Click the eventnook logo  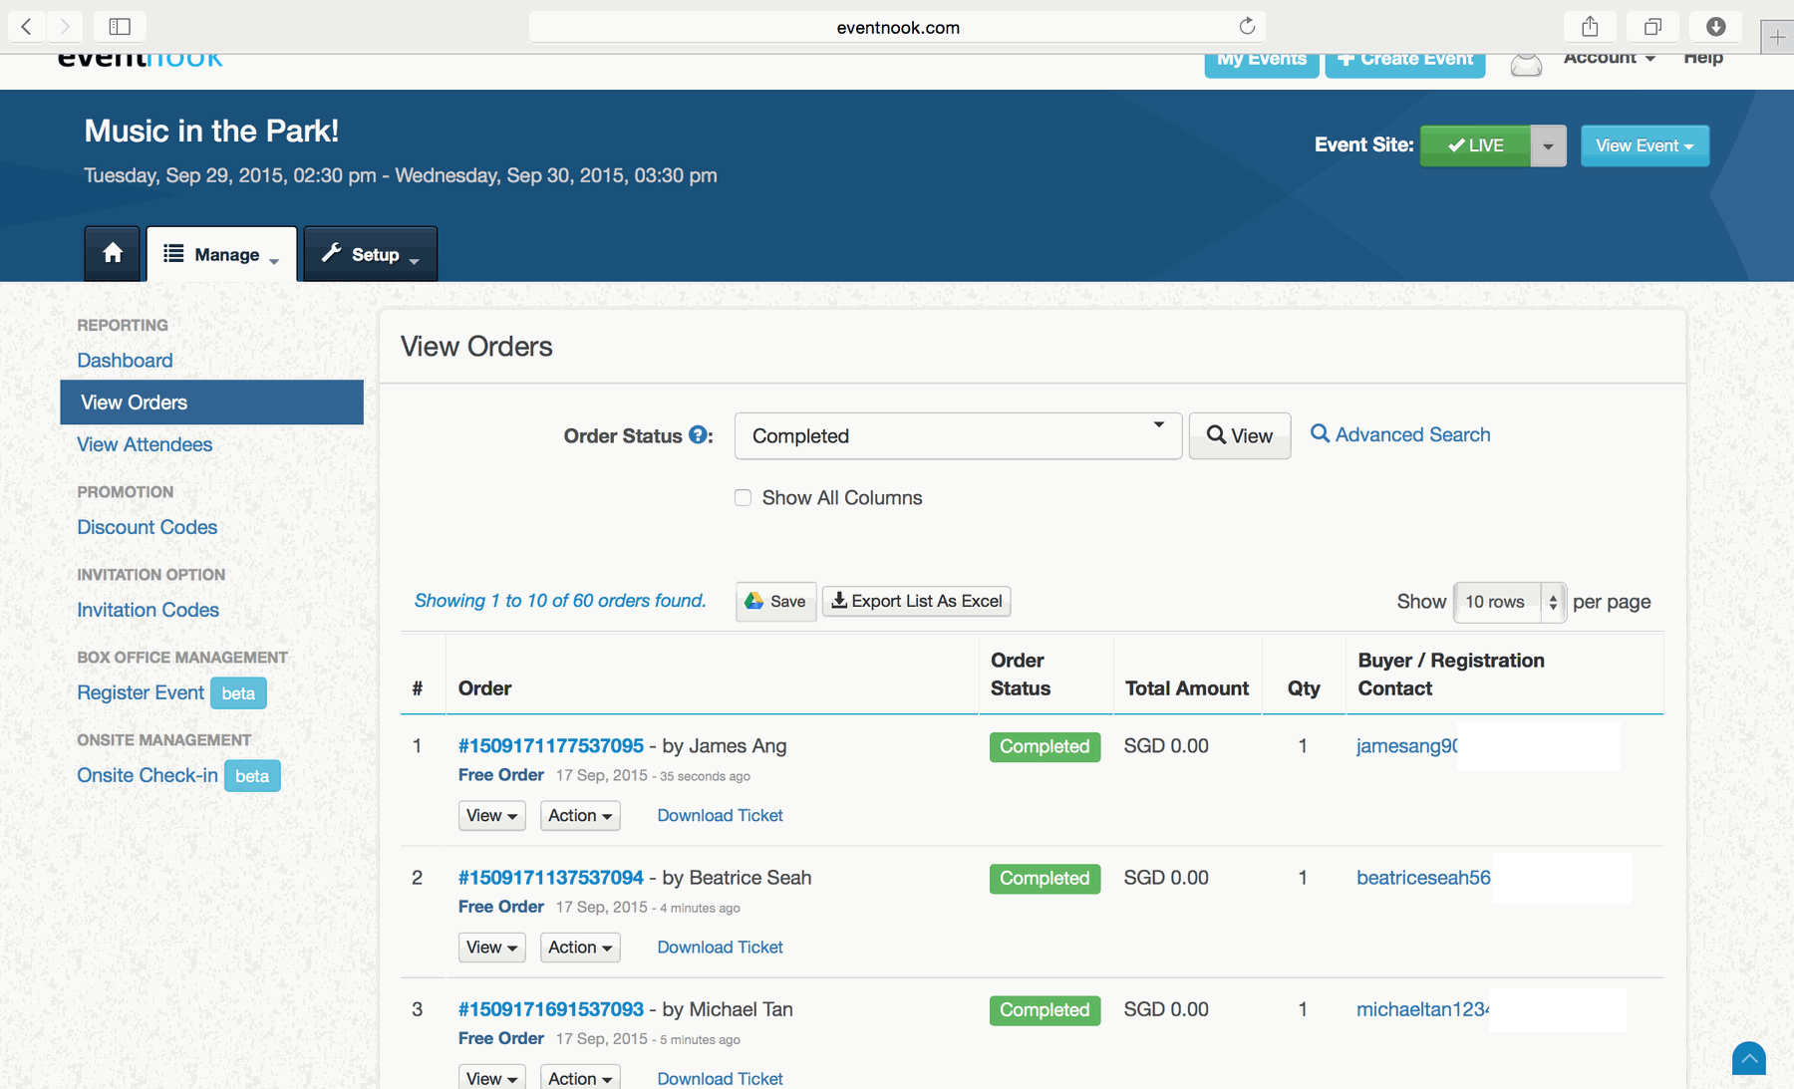tap(140, 62)
